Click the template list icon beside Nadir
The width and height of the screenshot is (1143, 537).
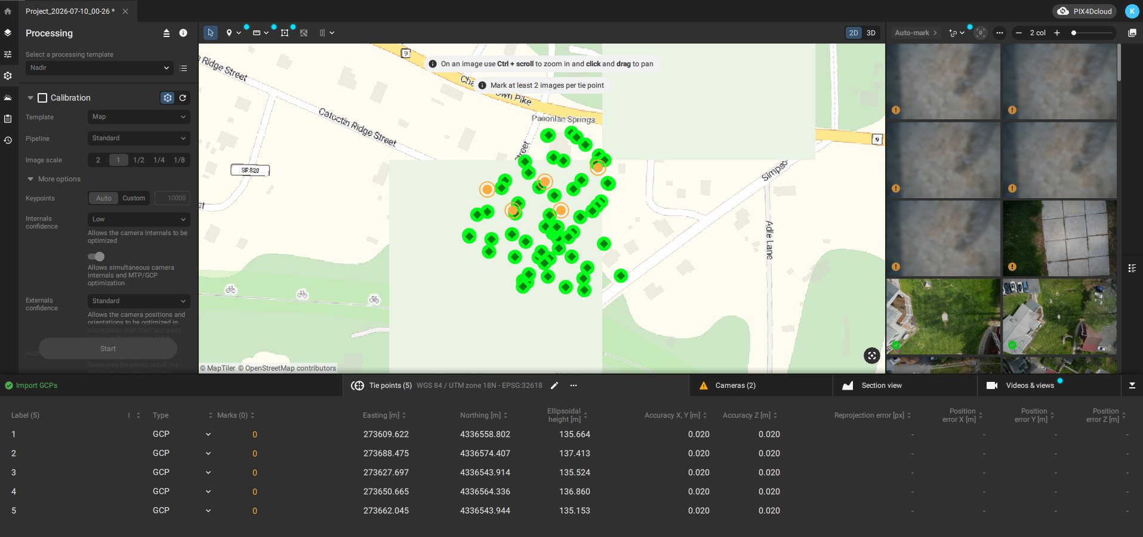(x=183, y=68)
